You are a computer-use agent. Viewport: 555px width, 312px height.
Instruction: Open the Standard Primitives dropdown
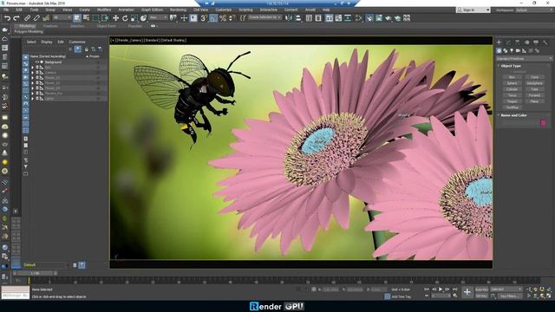524,58
